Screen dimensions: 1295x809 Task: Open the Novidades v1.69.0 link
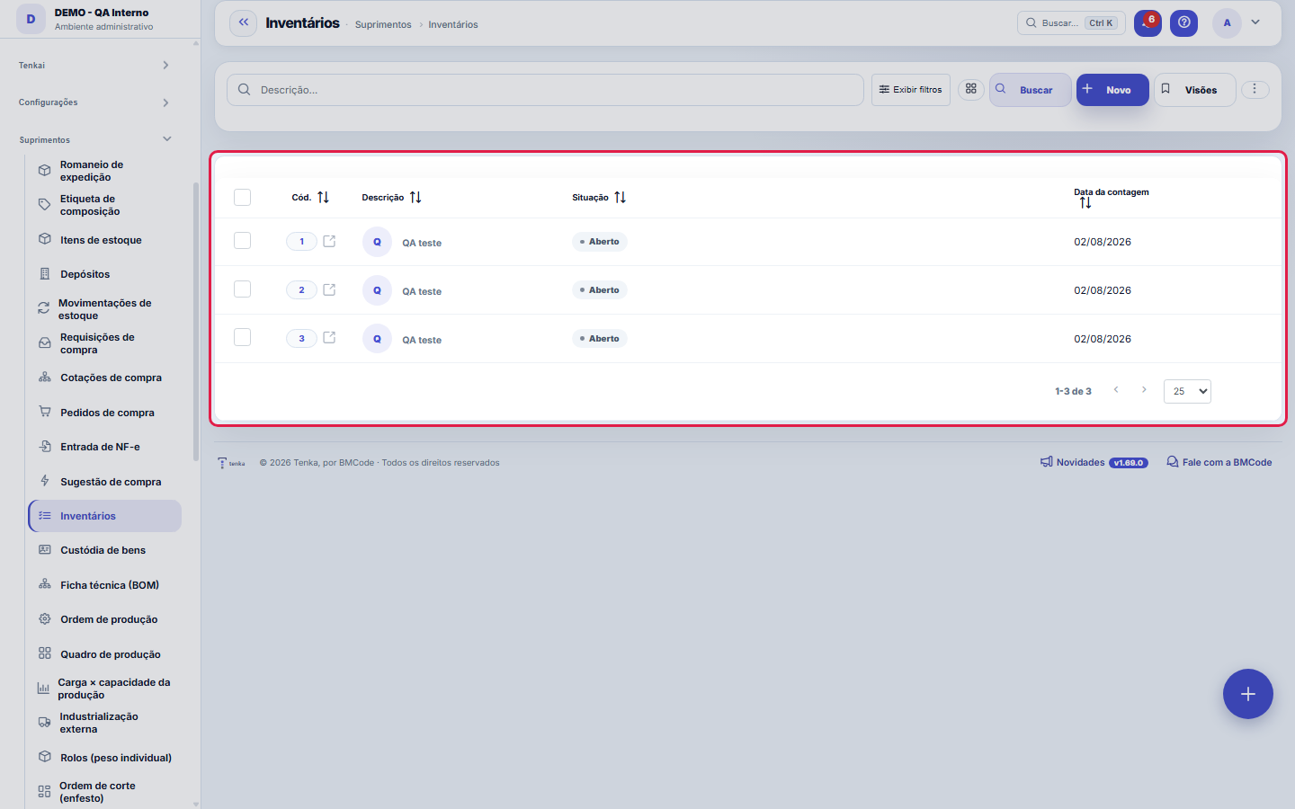click(1094, 462)
